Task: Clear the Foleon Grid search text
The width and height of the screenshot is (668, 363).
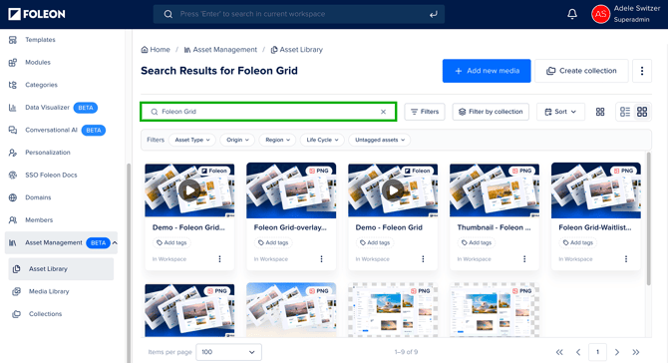Action: pos(383,112)
